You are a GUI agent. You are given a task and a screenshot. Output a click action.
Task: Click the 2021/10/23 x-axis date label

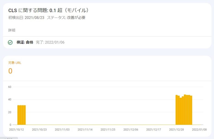coord(39,129)
